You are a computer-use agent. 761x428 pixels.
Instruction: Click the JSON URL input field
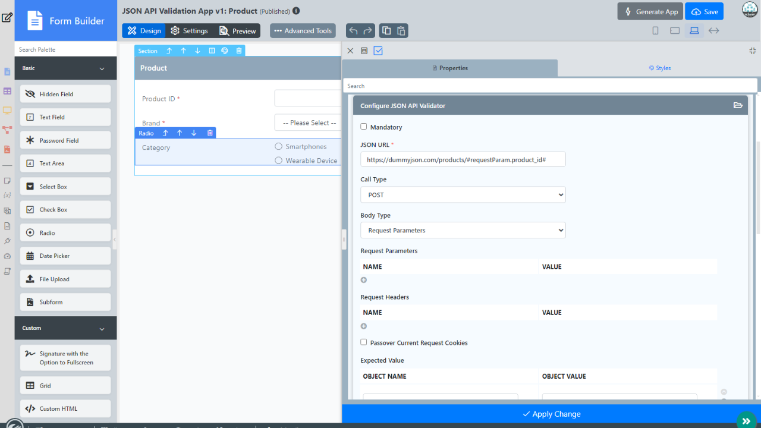point(463,160)
